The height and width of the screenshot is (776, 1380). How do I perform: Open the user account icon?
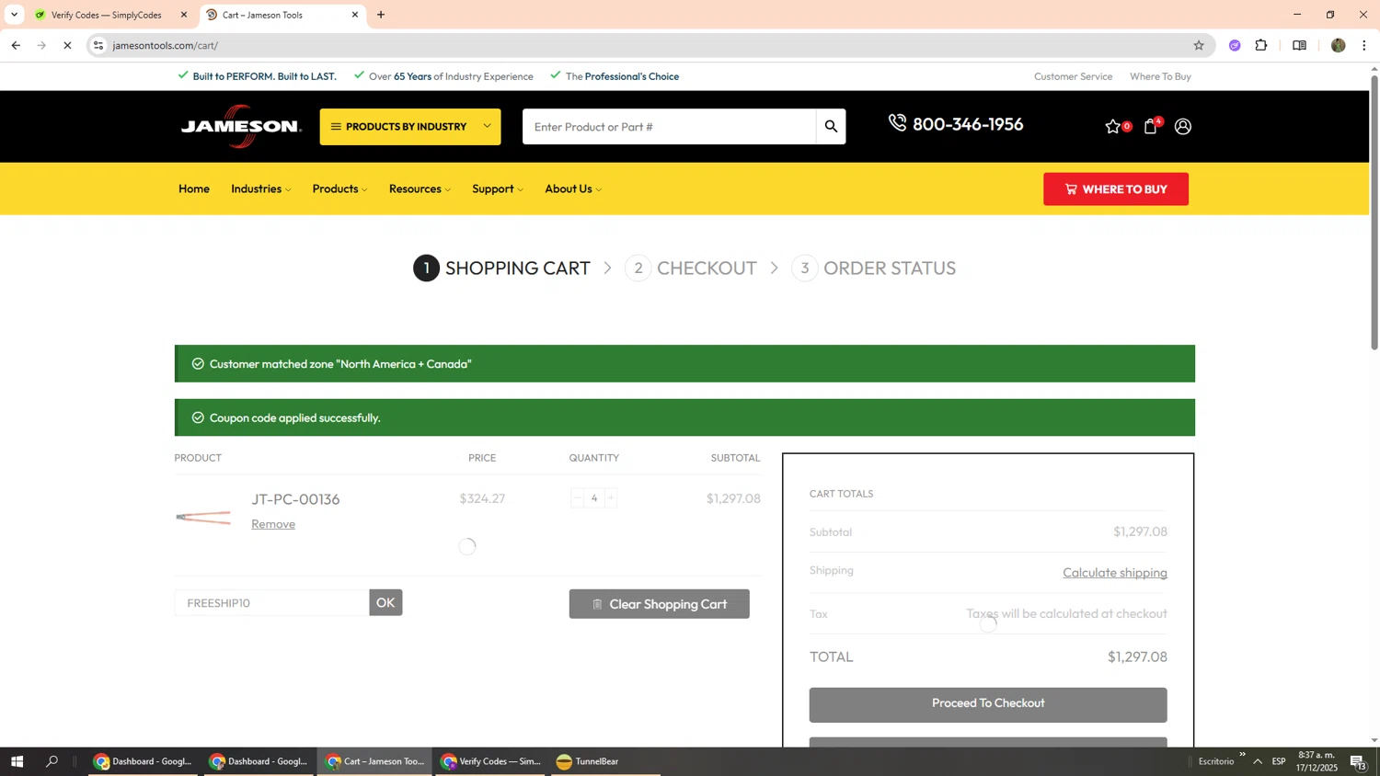click(x=1183, y=127)
